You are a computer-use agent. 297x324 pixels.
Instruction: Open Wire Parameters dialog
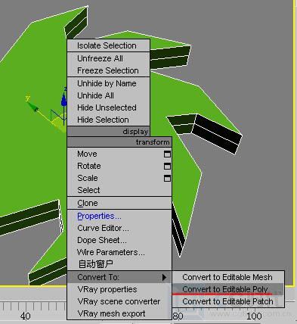pyautogui.click(x=119, y=253)
